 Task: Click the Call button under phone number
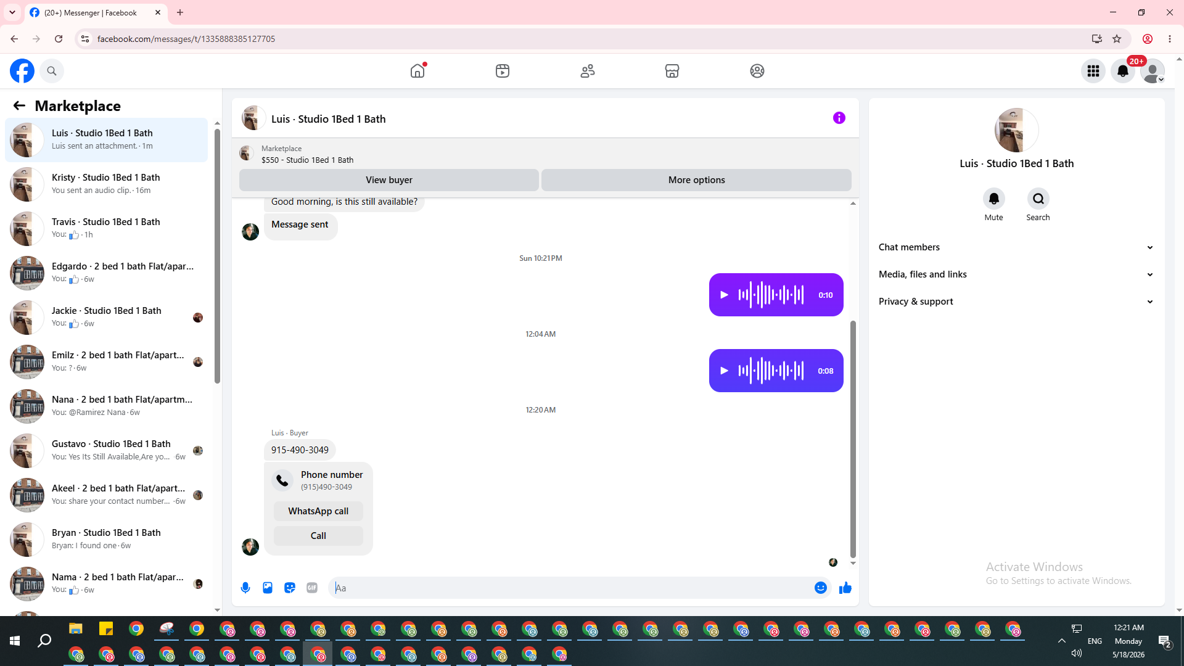pyautogui.click(x=318, y=536)
